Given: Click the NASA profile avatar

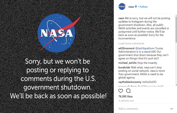Looking at the screenshot, I should coord(122,7).
